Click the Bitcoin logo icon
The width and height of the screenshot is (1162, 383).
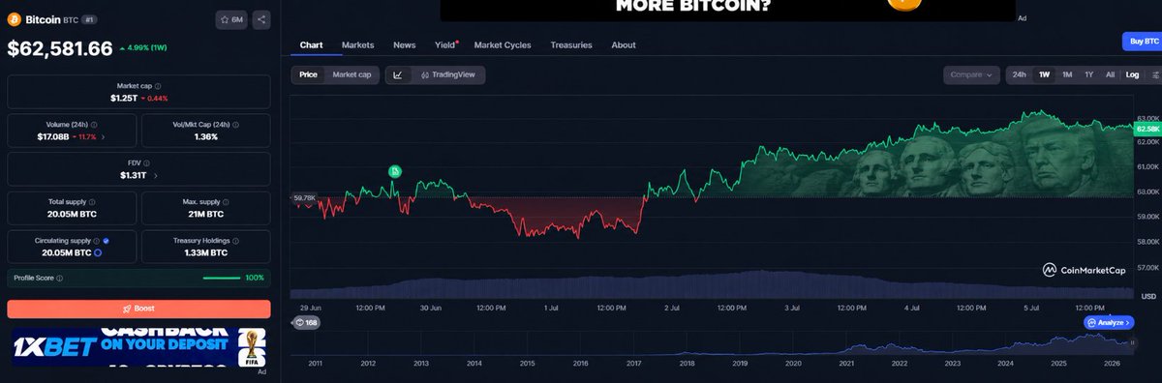15,18
